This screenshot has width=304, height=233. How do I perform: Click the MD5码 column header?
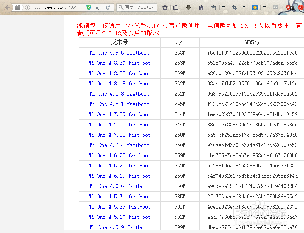[252, 42]
